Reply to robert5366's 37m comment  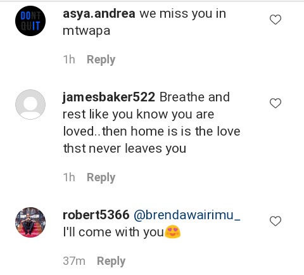click(111, 261)
